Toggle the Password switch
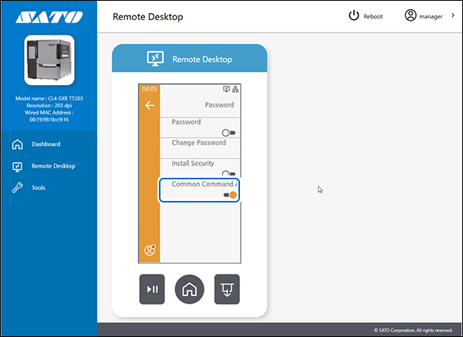The width and height of the screenshot is (463, 337). tap(229, 133)
